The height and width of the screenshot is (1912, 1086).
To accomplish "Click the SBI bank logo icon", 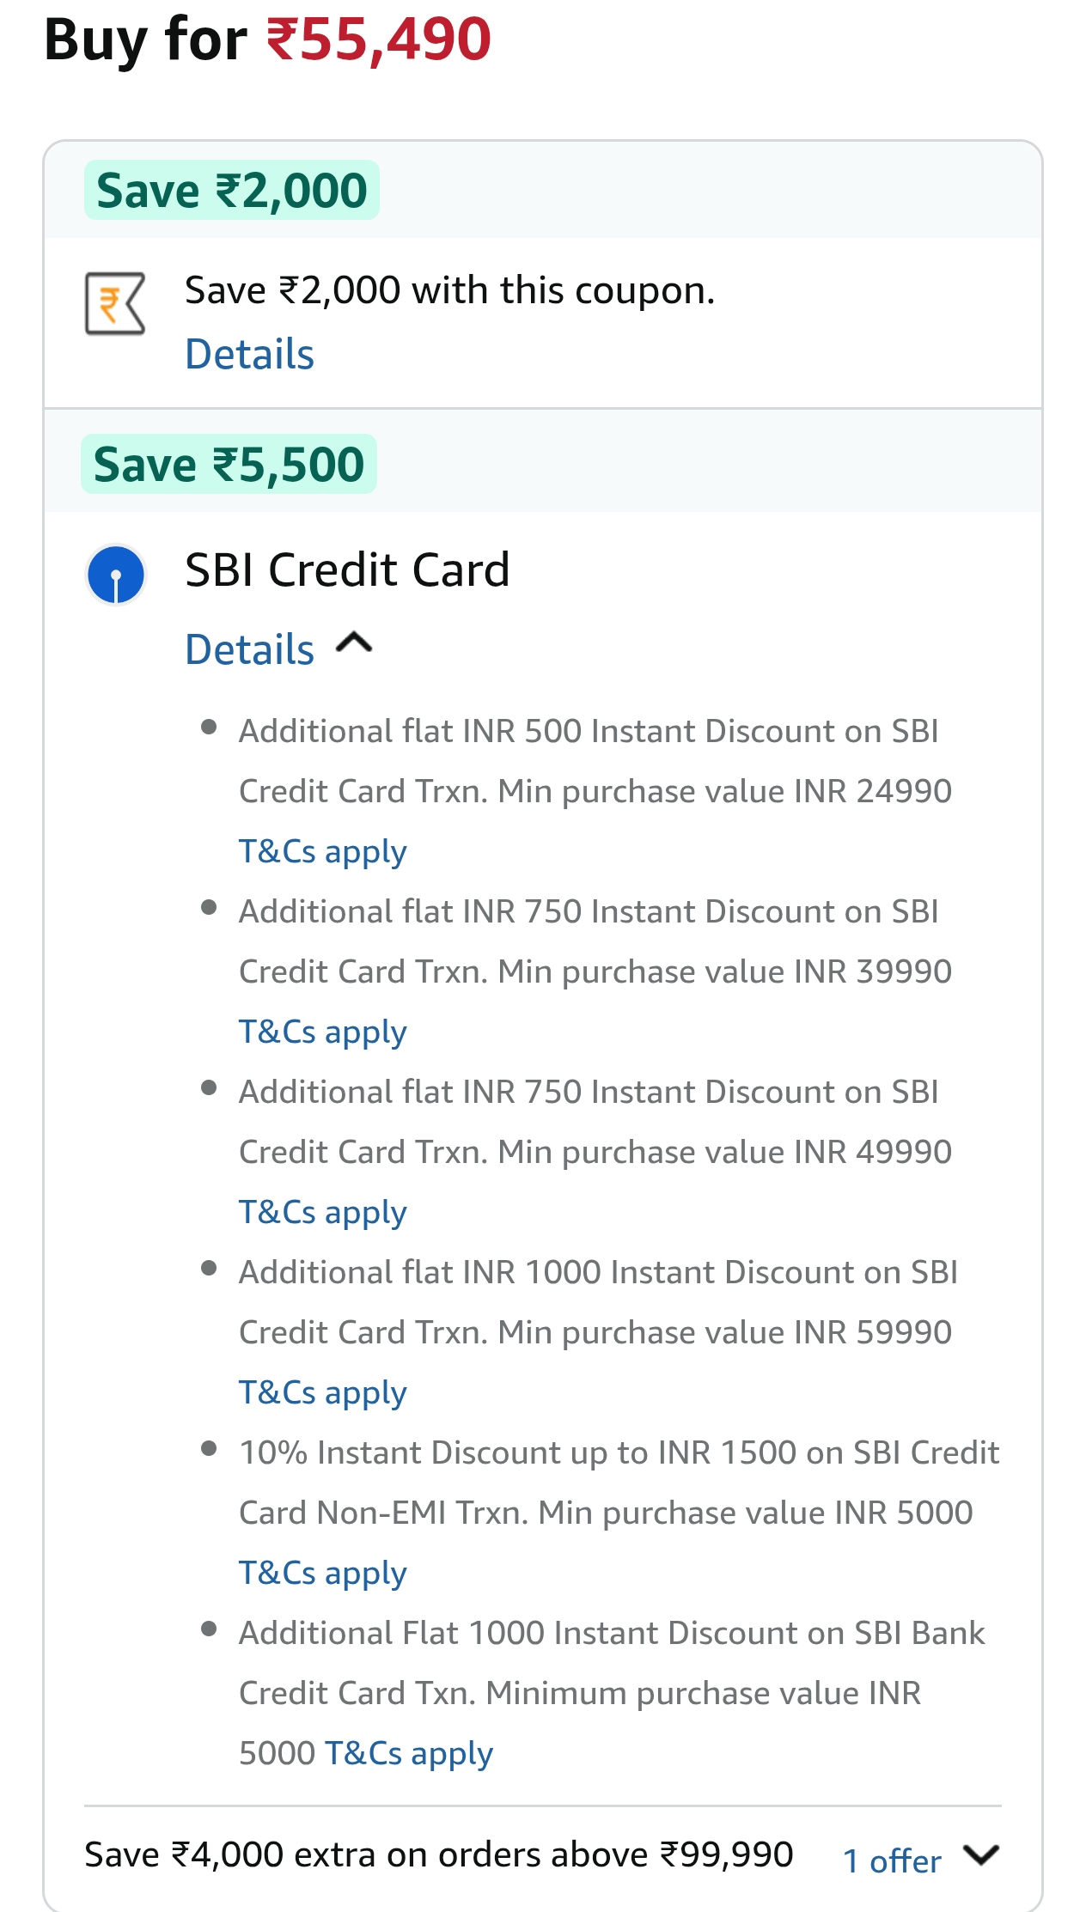I will pos(116,575).
